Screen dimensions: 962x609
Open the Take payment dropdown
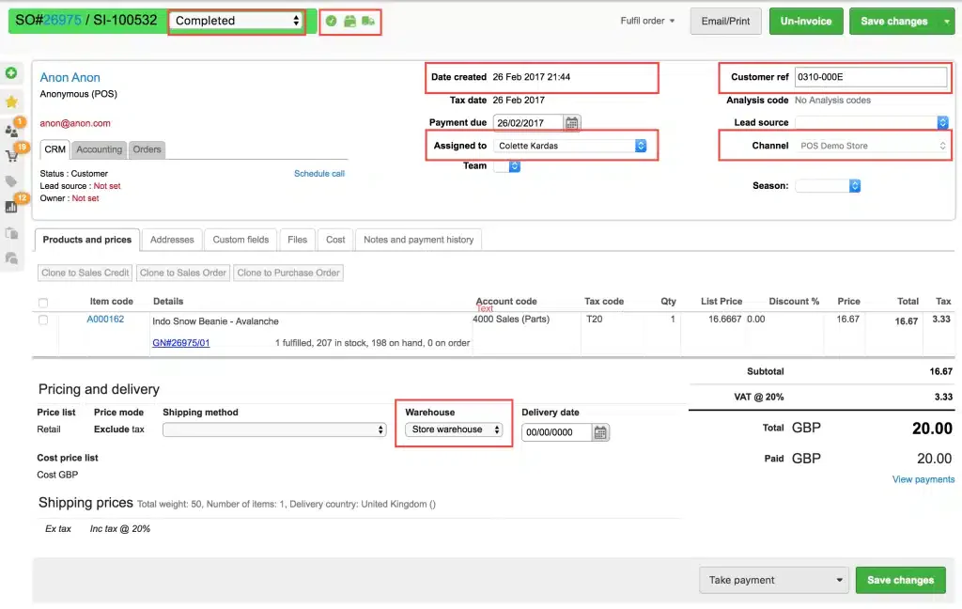tap(774, 580)
